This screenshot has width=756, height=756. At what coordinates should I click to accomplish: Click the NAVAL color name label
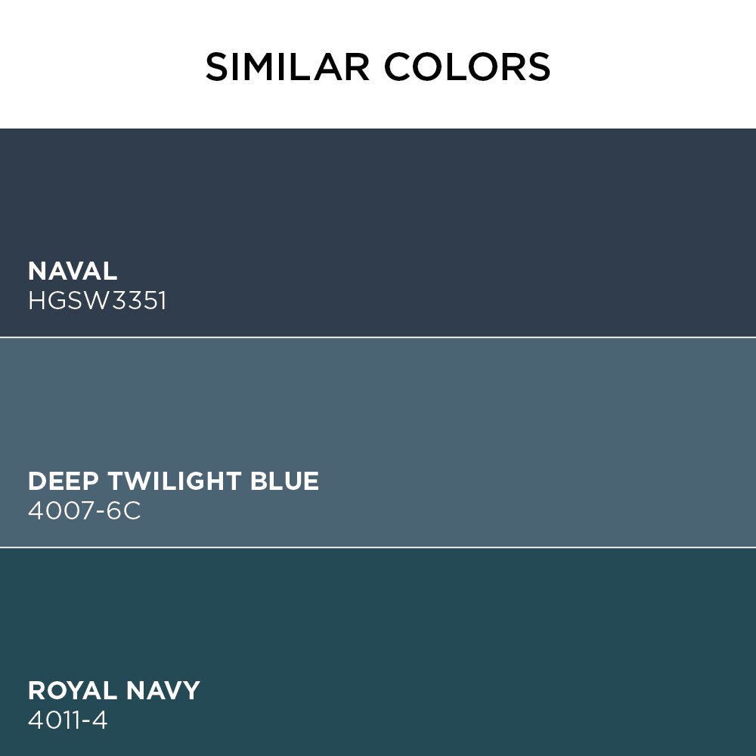[x=73, y=271]
